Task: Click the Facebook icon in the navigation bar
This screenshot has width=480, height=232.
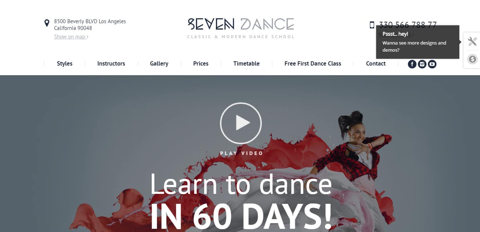Action: (x=412, y=64)
